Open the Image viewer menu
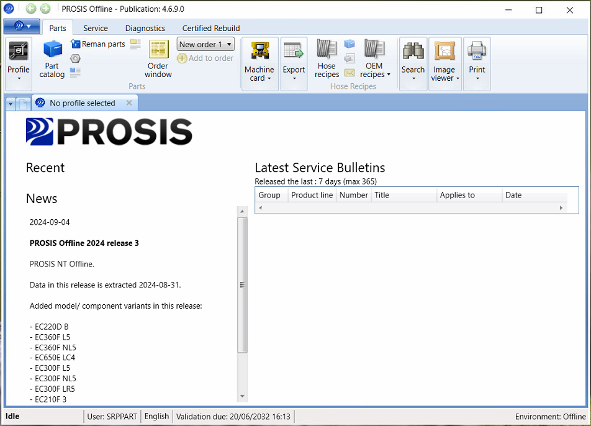The image size is (591, 426). [444, 64]
